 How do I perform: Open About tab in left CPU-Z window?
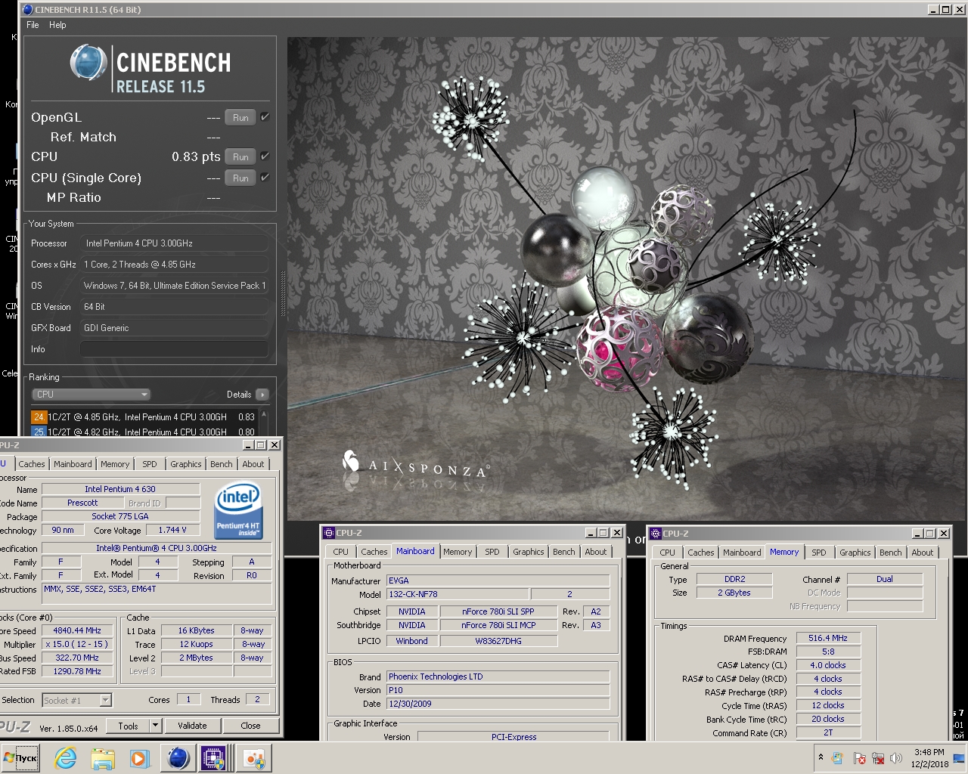[x=253, y=464]
